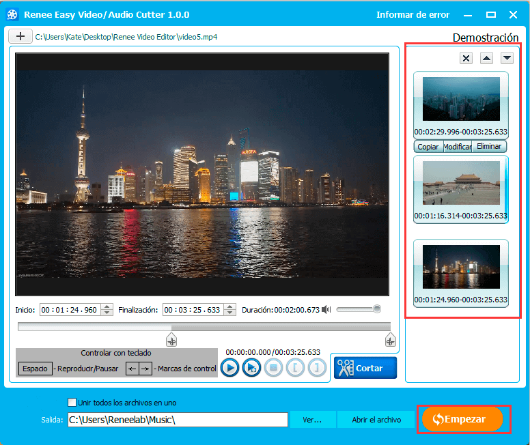The width and height of the screenshot is (530, 445).
Task: Click the 00:00:00.000/00:03:25.633 playback time text
Action: (x=273, y=352)
